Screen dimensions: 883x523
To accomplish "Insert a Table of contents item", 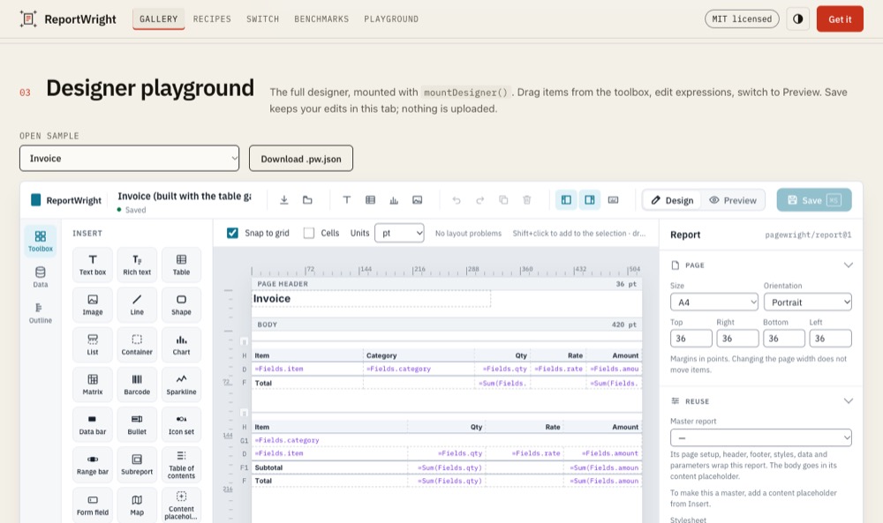I will coord(181,465).
